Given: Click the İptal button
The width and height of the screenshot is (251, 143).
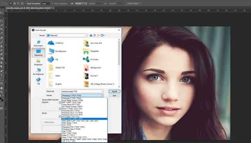Looking at the screenshot, I should 114,95.
